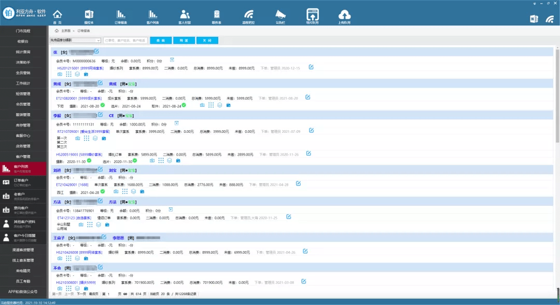Image resolution: width=560 pixels, height=305 pixels.
Task: Click member card icon in 李毅's member row
Action: point(176,123)
